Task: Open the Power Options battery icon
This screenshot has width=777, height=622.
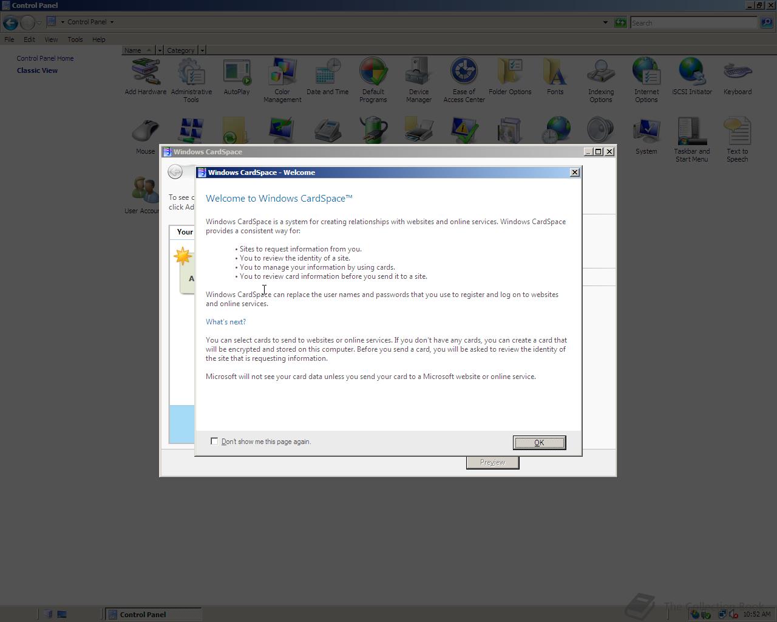Action: pos(373,130)
